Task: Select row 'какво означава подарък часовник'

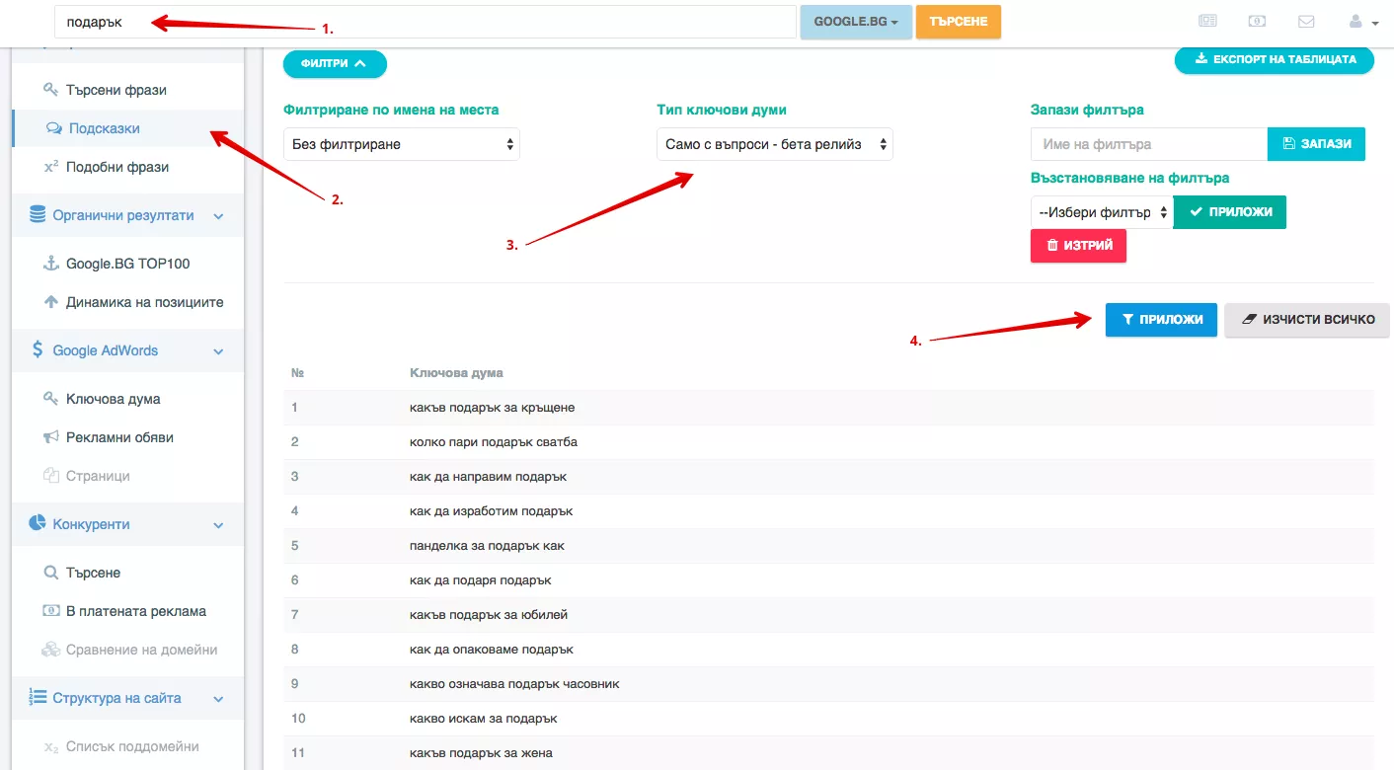Action: pos(828,684)
